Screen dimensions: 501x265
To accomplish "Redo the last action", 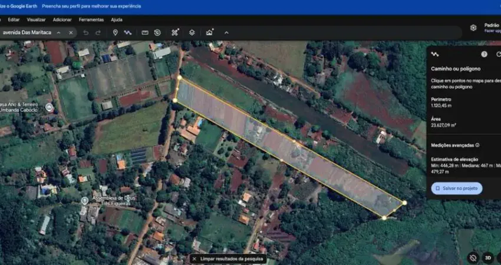I will pyautogui.click(x=98, y=32).
